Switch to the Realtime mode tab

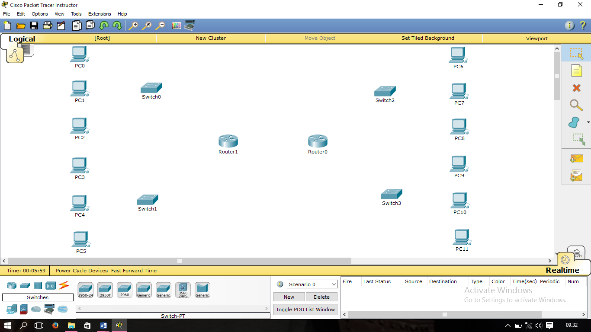coord(563,270)
